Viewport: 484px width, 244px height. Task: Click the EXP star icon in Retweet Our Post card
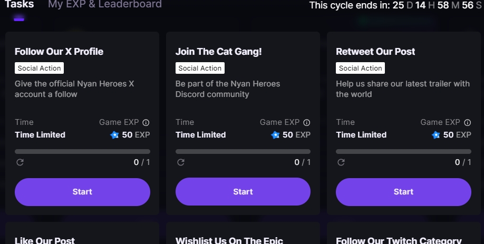[435, 135]
